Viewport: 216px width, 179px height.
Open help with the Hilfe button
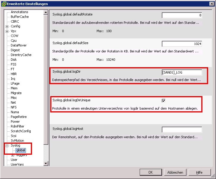199,172
